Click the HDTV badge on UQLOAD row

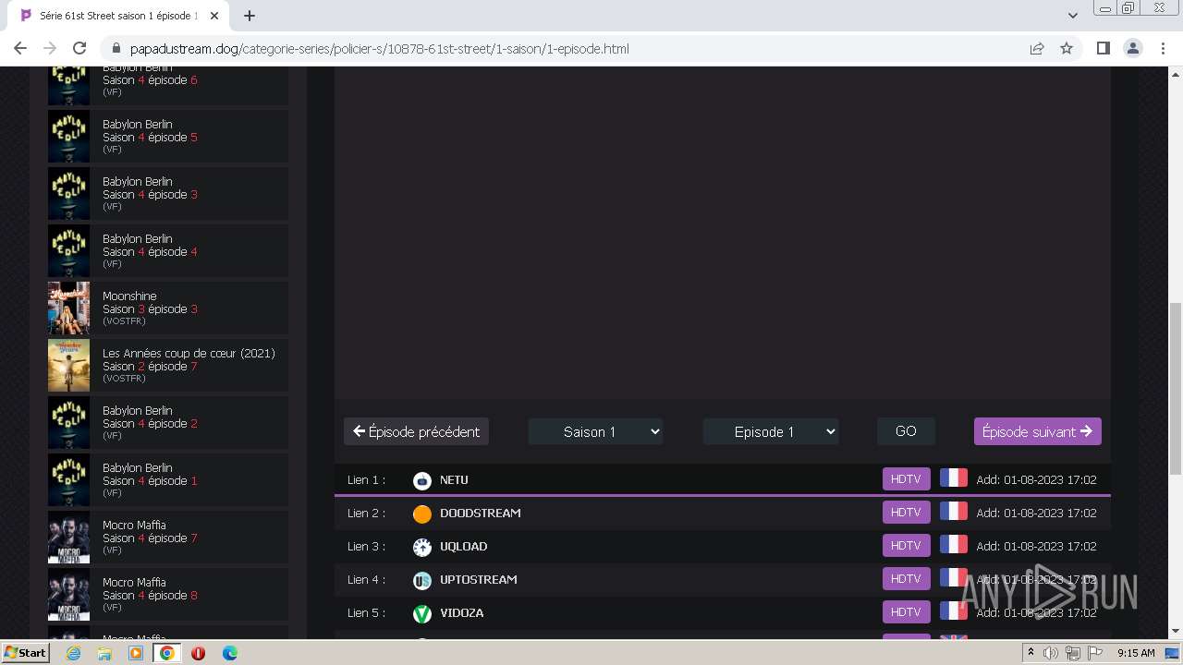(906, 546)
